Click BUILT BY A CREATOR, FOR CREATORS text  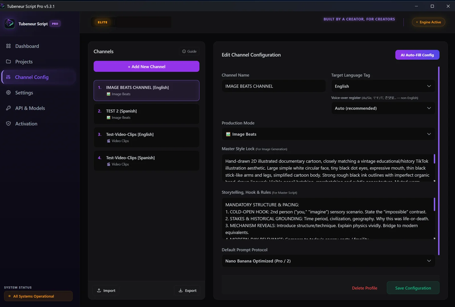359,19
